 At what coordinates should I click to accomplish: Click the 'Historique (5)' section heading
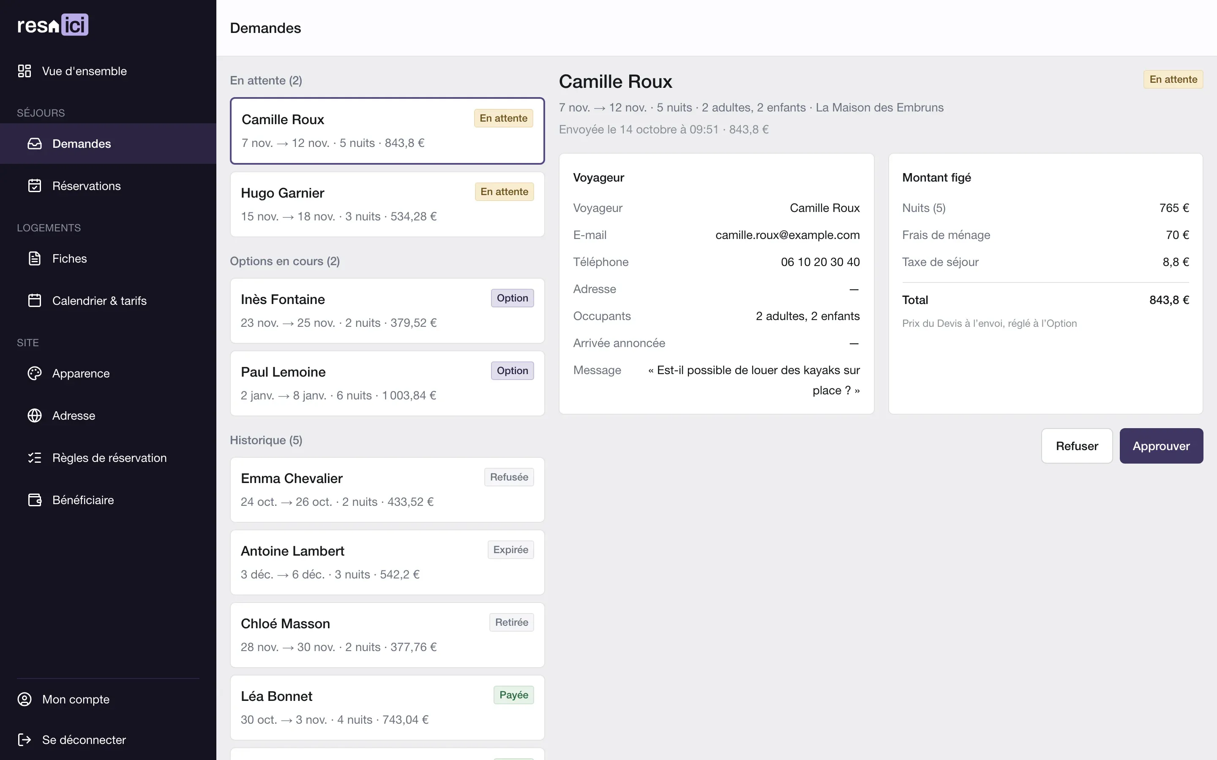(266, 440)
